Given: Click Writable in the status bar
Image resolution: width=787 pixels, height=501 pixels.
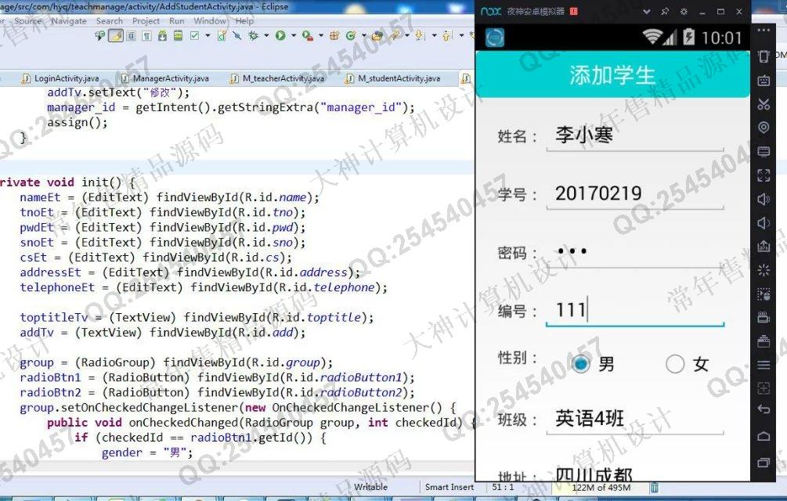Looking at the screenshot, I should click(x=370, y=487).
